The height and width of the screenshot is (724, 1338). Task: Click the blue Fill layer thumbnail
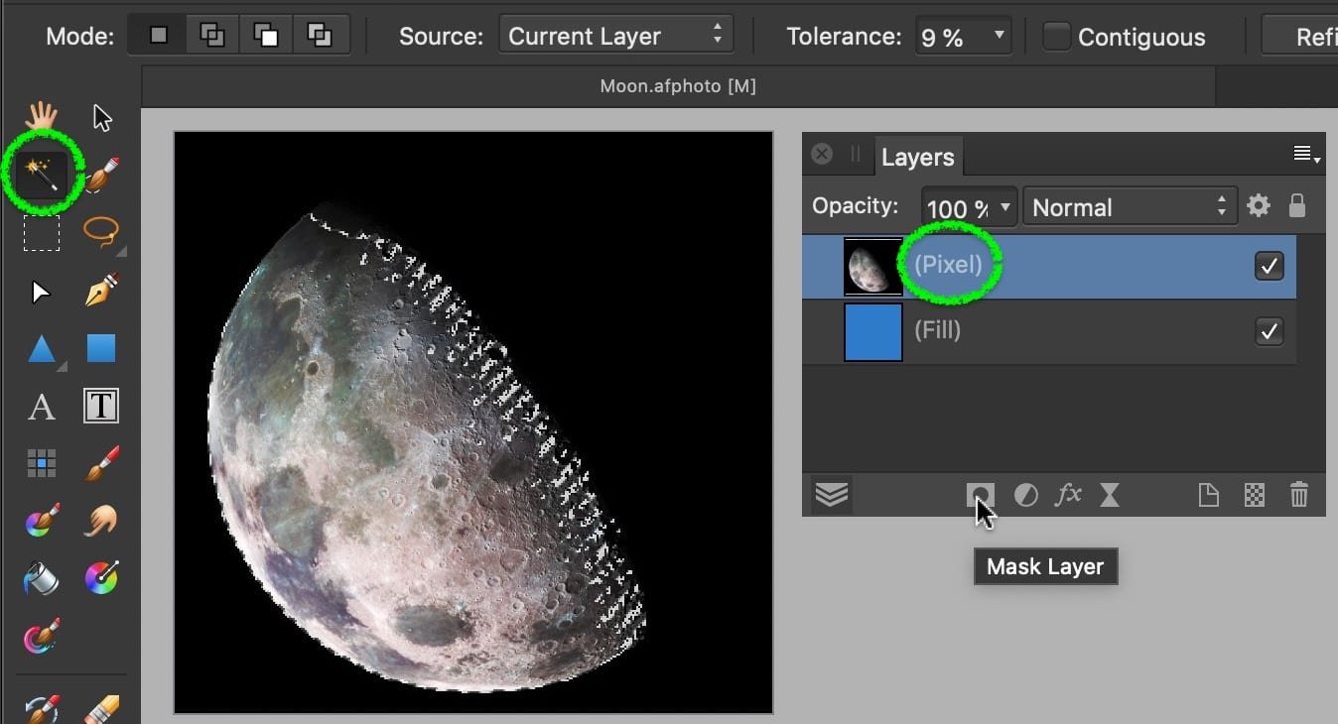[872, 331]
